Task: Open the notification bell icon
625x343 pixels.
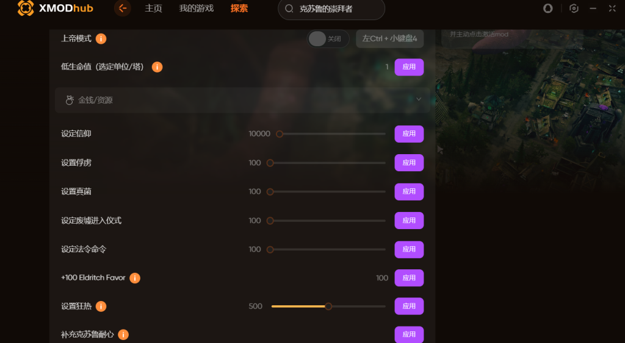Action: coord(547,9)
